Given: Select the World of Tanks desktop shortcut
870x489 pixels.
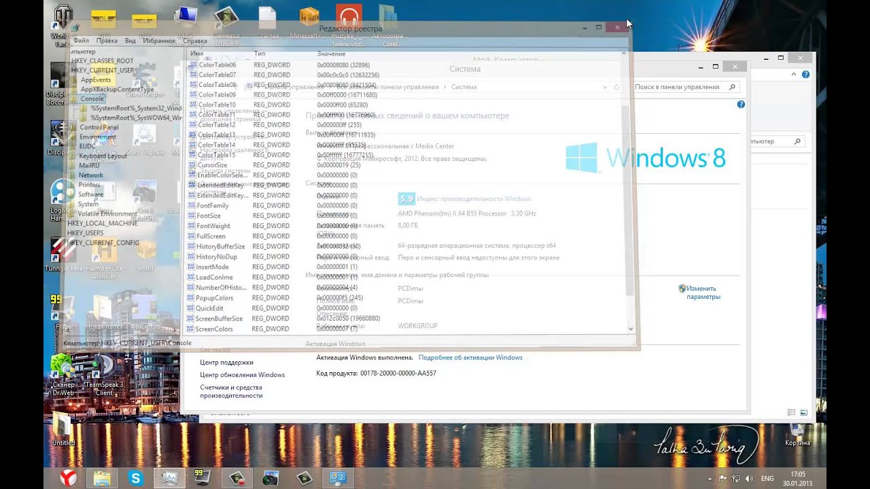Looking at the screenshot, I should [63, 25].
